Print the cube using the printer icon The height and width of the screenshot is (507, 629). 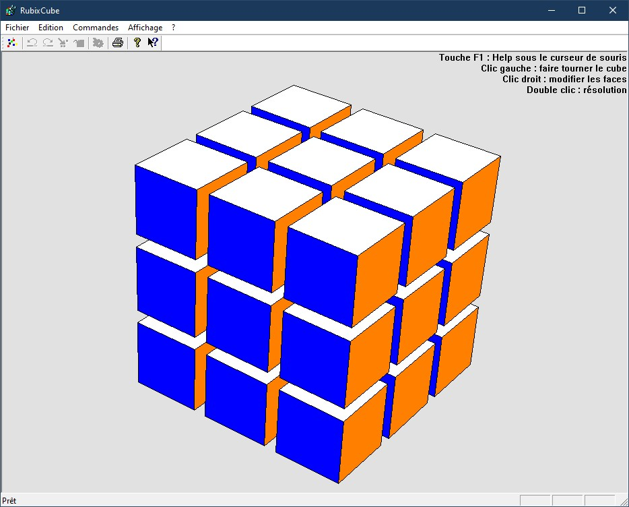coord(118,43)
